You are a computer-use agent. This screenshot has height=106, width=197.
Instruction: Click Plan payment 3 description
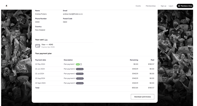(69, 74)
